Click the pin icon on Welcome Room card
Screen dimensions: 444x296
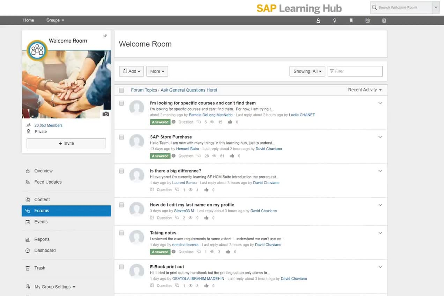(x=105, y=36)
